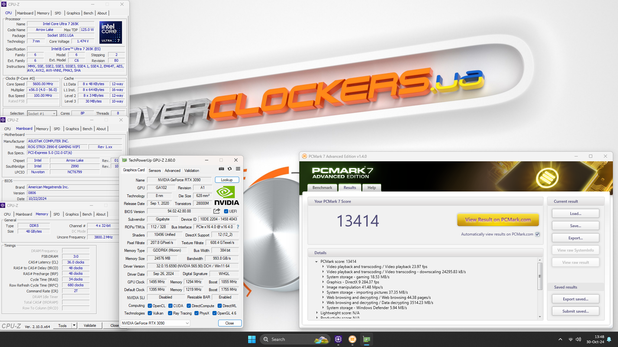618x347 pixels.
Task: Expand the Graphics - DirectX 9 row
Action: tap(323, 282)
